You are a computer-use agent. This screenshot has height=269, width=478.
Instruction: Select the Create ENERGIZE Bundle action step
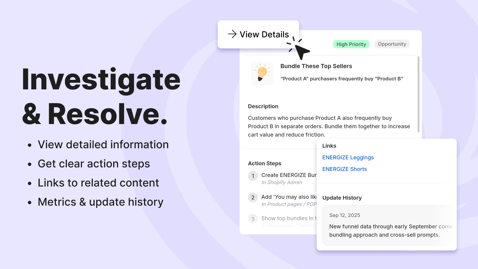click(x=289, y=175)
